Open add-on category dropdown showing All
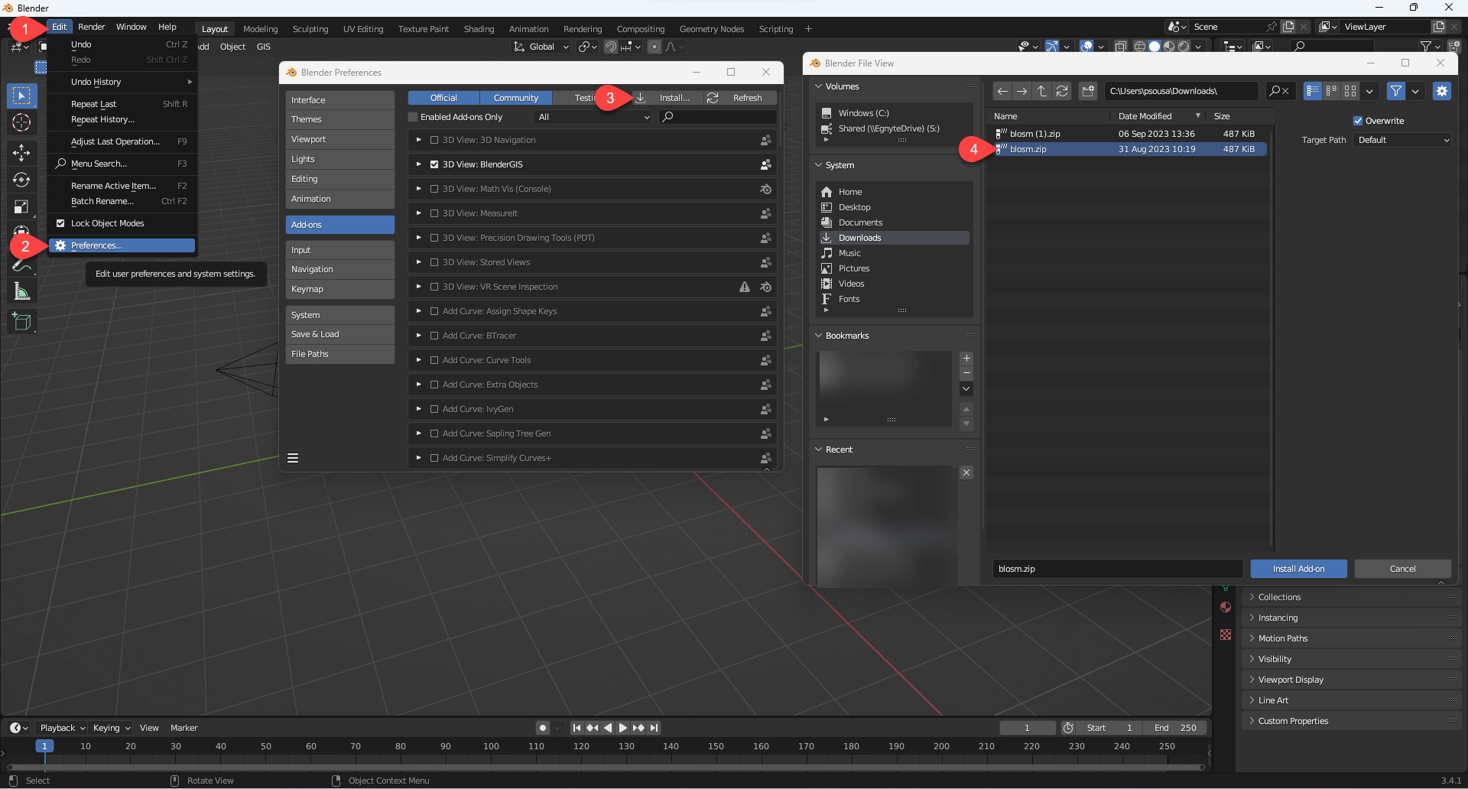 593,117
